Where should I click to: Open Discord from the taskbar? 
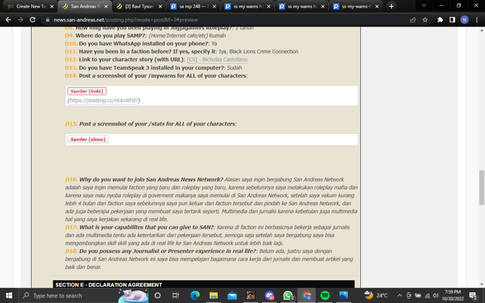pyautogui.click(x=269, y=296)
